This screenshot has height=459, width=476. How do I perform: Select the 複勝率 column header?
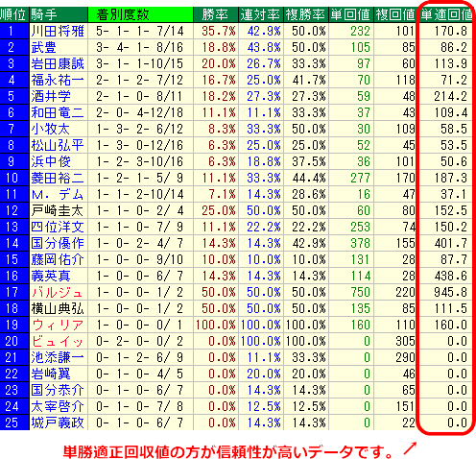306,14
